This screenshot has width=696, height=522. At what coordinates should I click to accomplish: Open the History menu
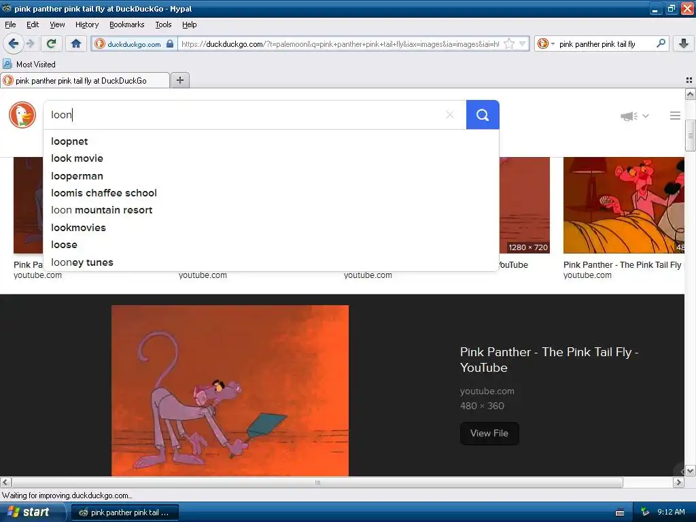pos(86,24)
